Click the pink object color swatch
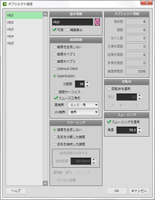Image resolution: width=155 pixels, height=200 pixels. [x=97, y=22]
